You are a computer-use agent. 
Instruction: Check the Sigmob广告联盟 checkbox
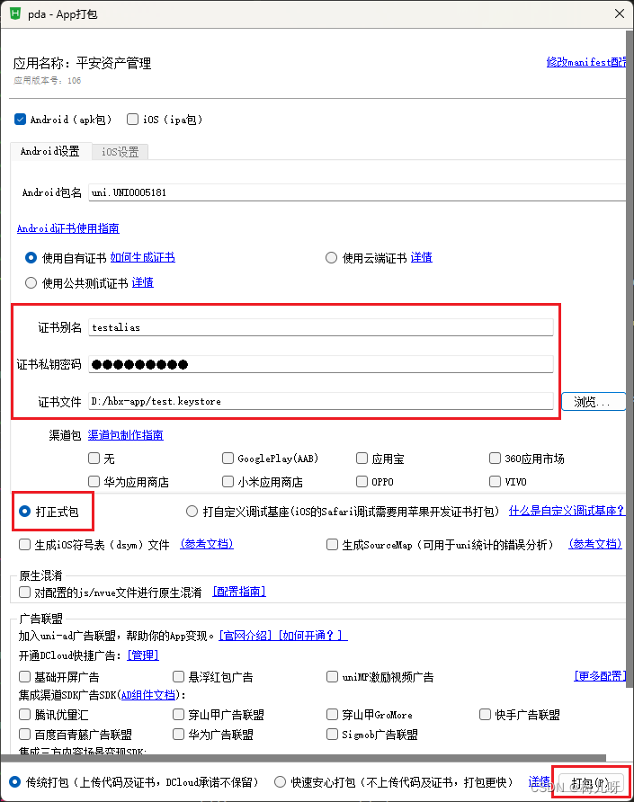click(332, 734)
